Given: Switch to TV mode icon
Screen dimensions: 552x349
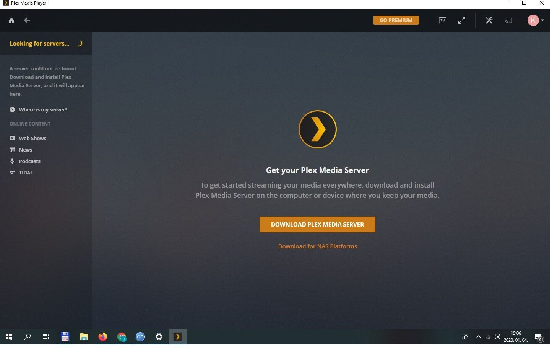Looking at the screenshot, I should (443, 20).
